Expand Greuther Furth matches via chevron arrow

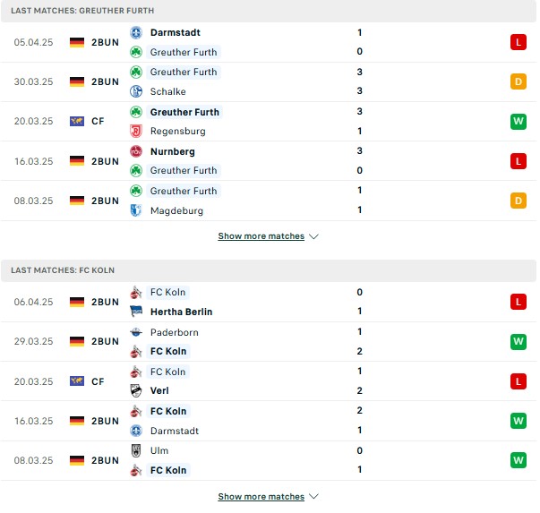pyautogui.click(x=313, y=236)
